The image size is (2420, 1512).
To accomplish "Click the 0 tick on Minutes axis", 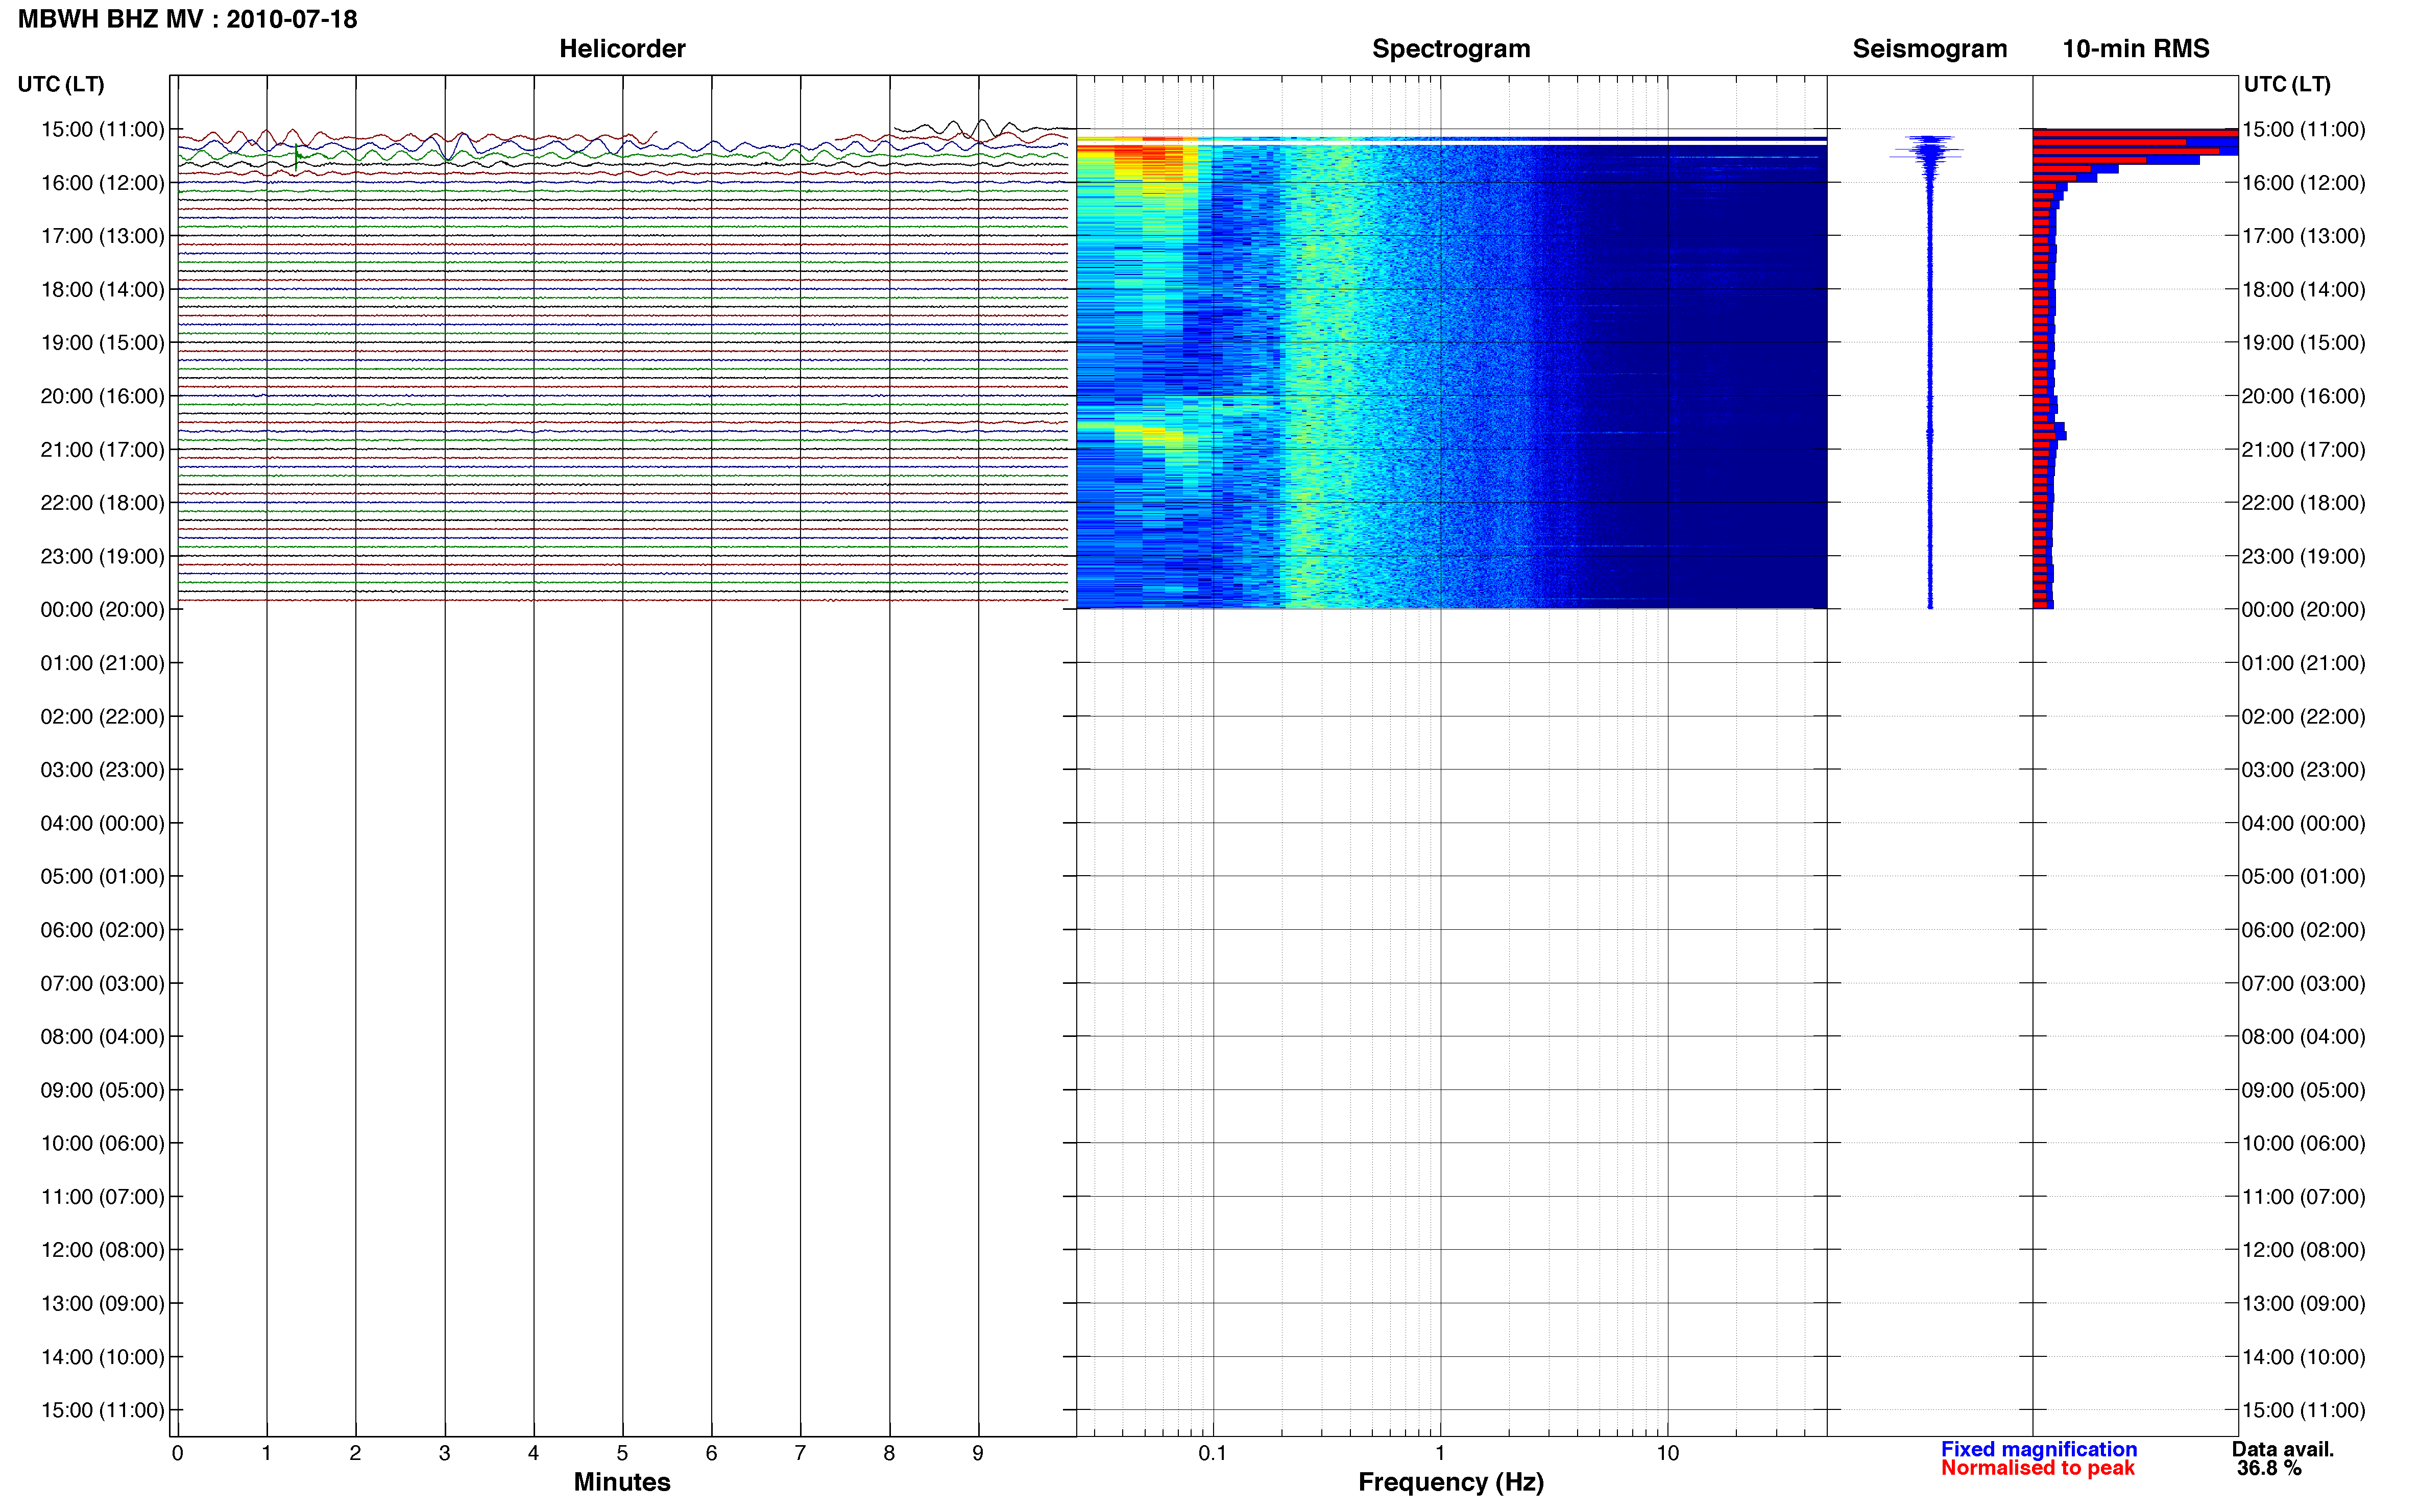I will coord(177,1453).
